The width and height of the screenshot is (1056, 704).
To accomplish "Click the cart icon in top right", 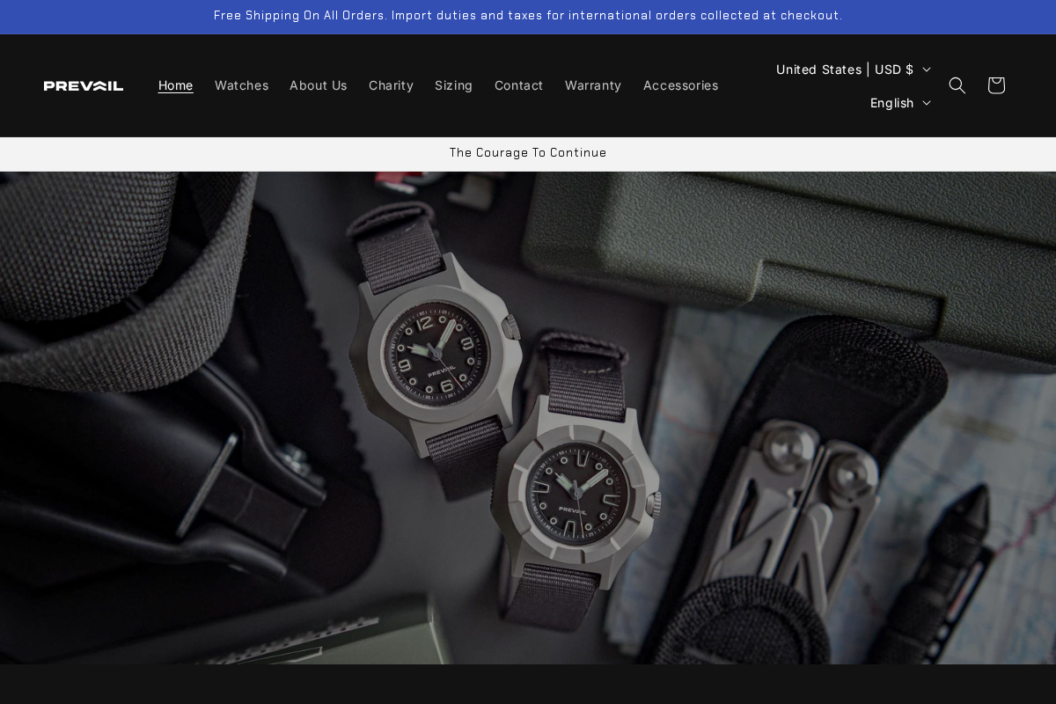I will click(995, 85).
